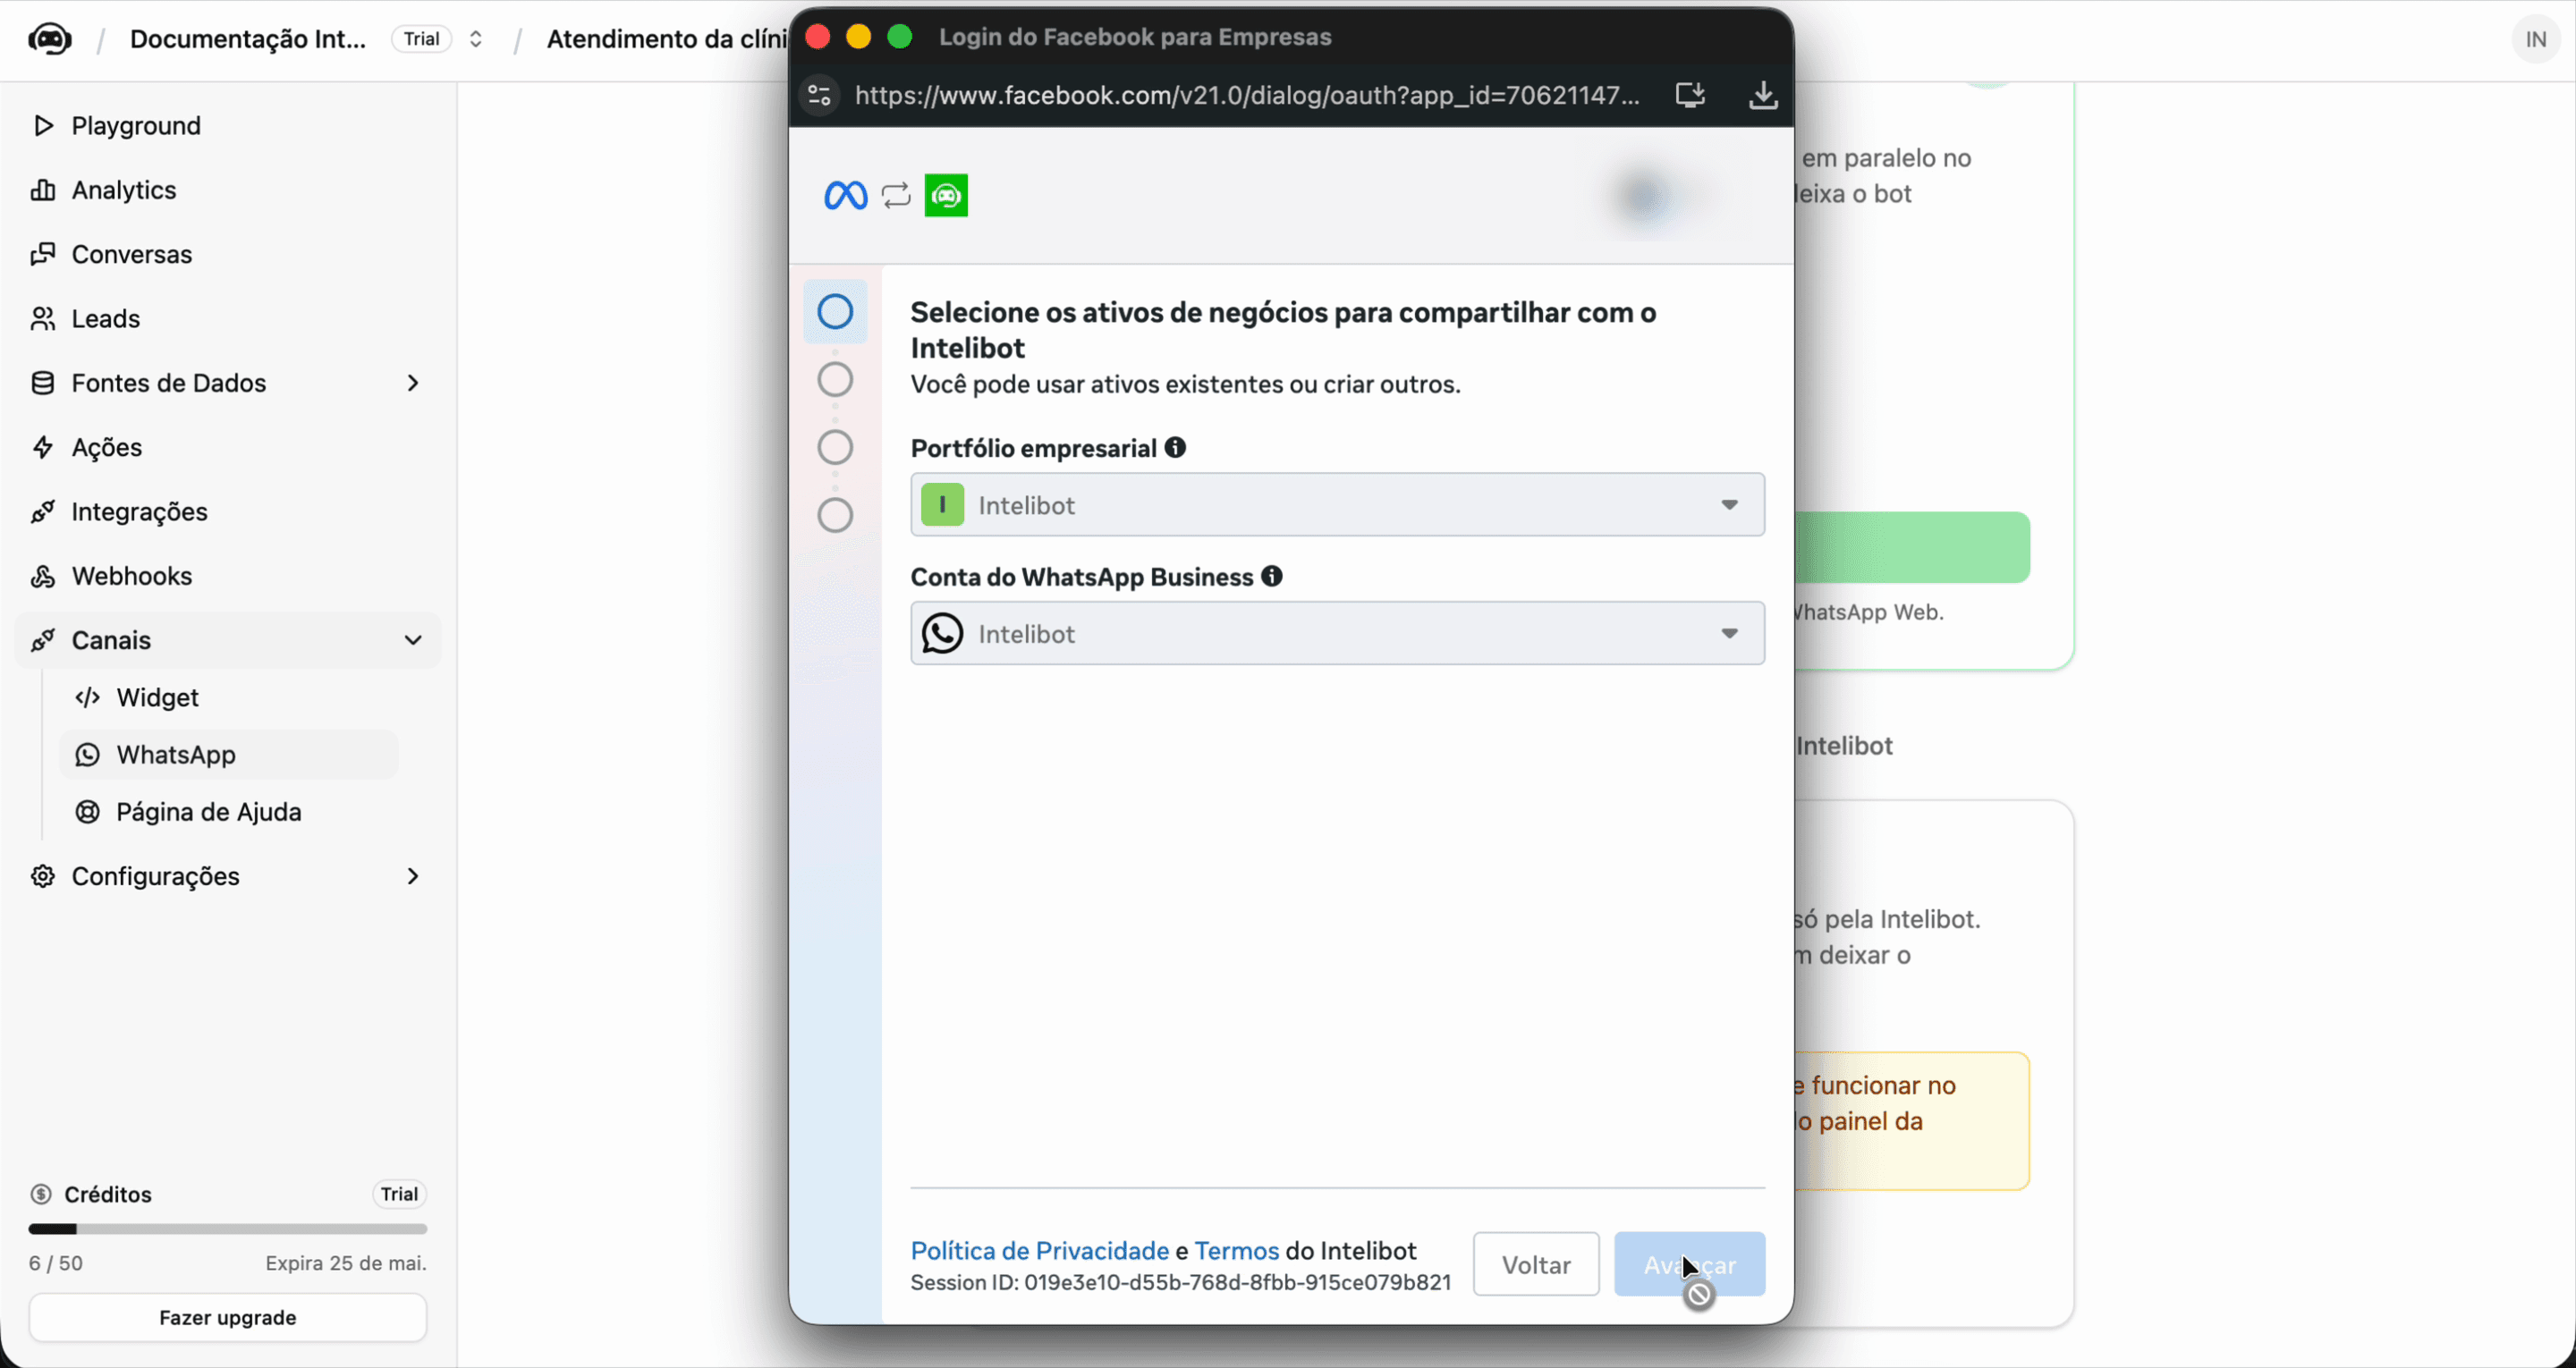
Task: Select the first step circle indicator
Action: [x=835, y=312]
